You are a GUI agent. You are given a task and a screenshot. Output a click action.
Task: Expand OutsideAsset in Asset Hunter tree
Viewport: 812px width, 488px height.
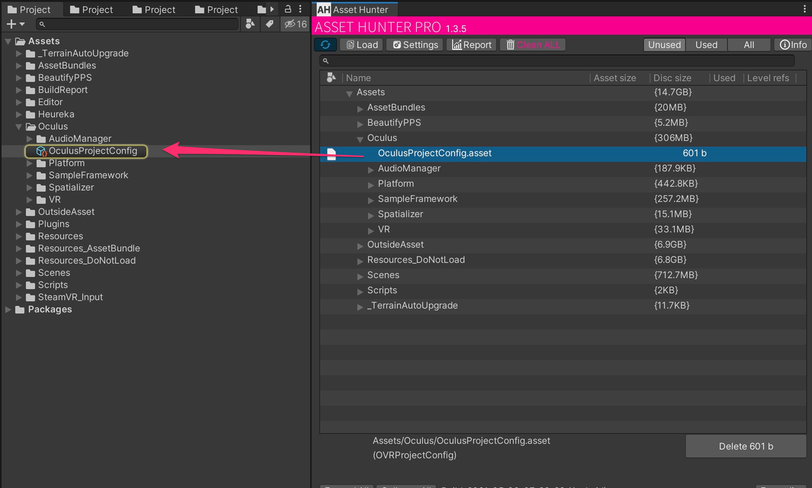pyautogui.click(x=360, y=245)
